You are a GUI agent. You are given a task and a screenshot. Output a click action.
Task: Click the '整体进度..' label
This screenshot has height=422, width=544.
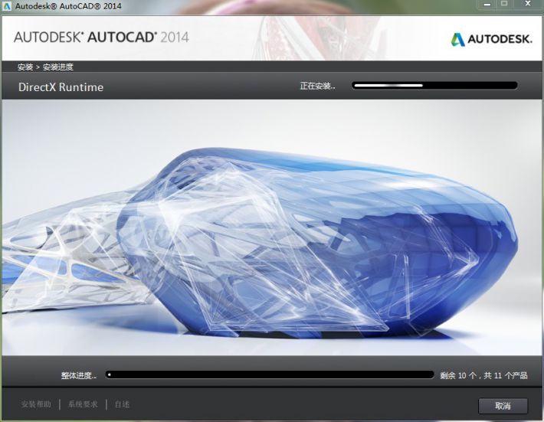[x=79, y=375]
